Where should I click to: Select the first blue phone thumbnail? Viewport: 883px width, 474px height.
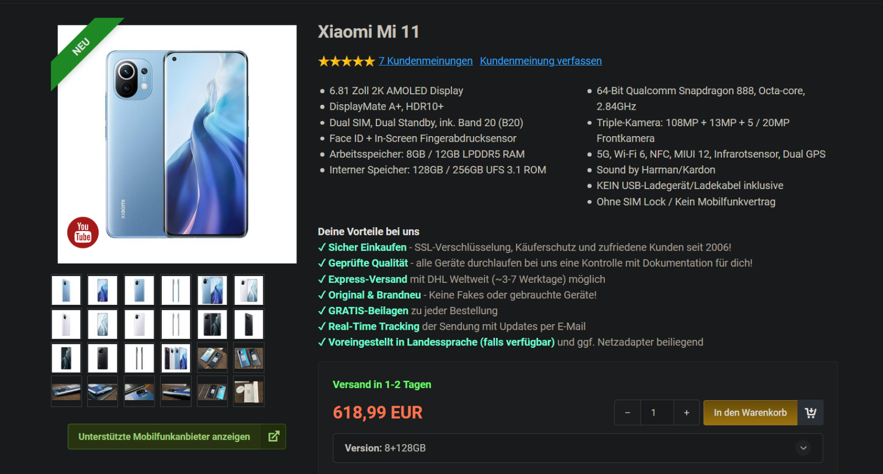(66, 290)
